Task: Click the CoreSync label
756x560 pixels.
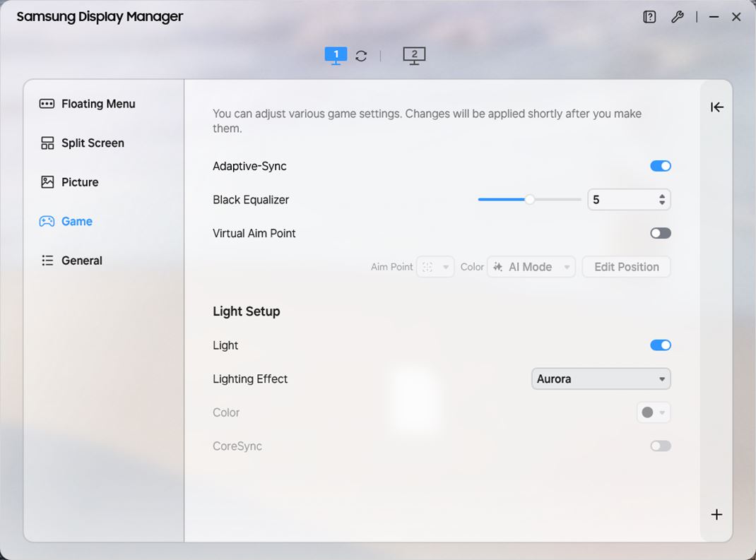Action: [x=237, y=446]
